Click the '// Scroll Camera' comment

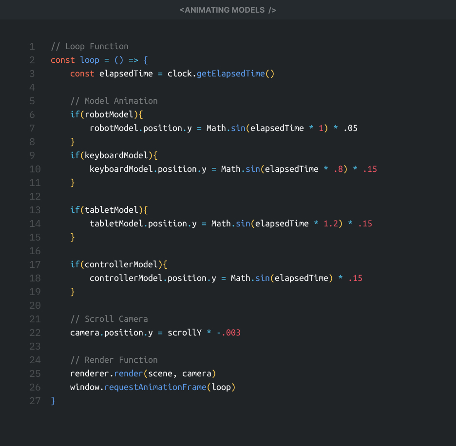coord(109,319)
